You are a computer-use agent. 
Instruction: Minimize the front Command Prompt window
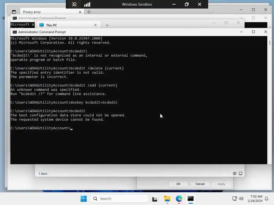coord(241,32)
